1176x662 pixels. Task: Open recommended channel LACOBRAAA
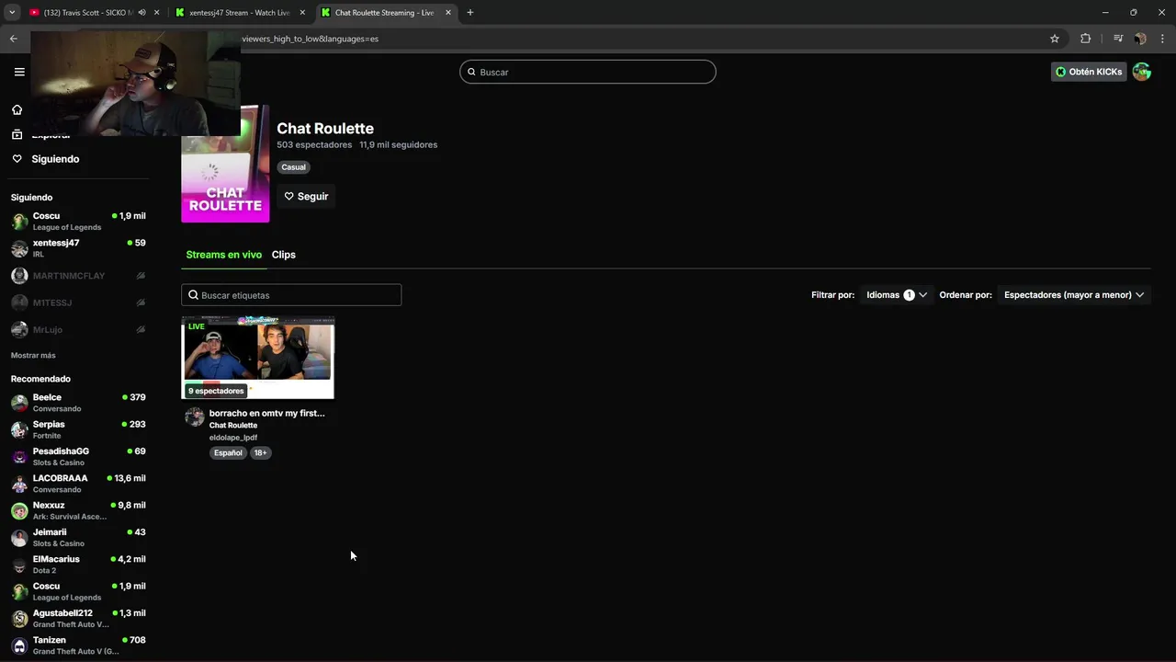tap(78, 484)
